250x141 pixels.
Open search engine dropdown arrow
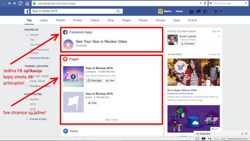(x=246, y=3)
